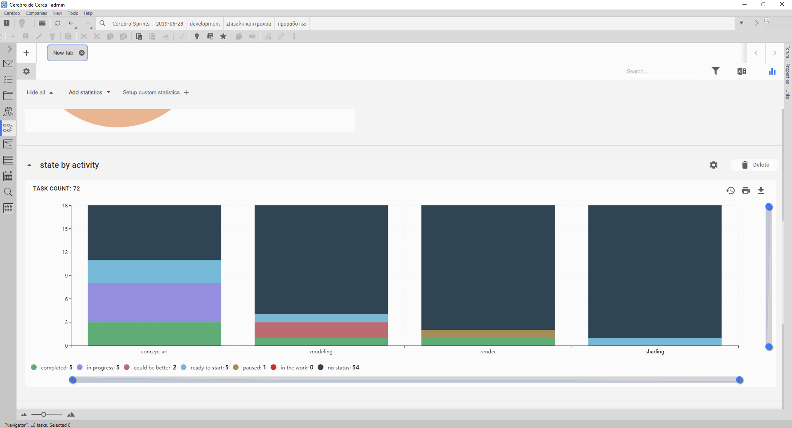Open the table list sidebar icon

(x=8, y=160)
